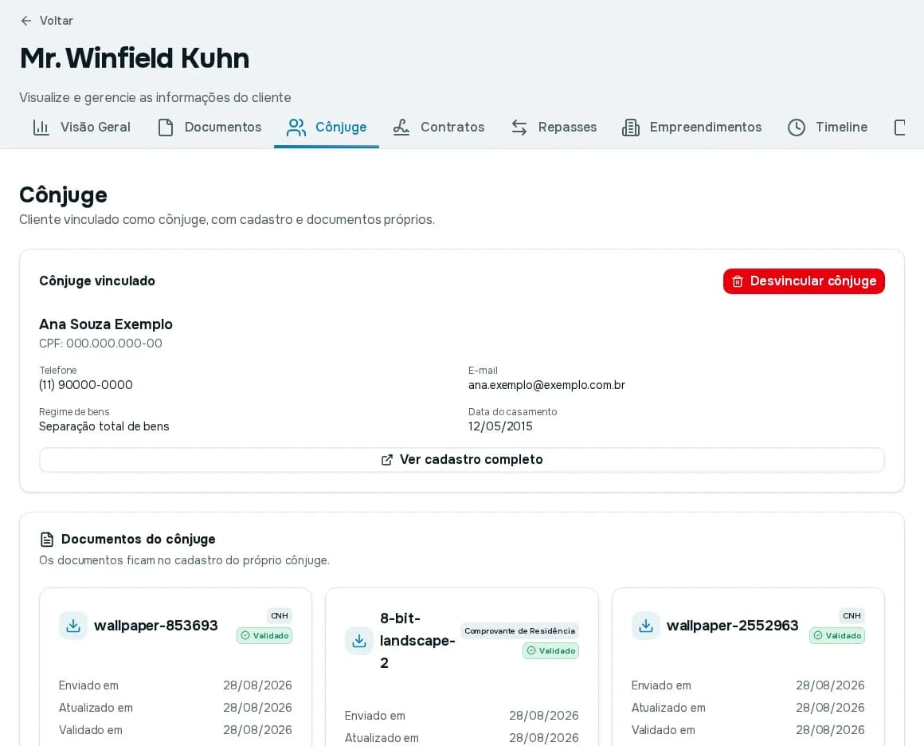
Task: Click the CNH tag on wallpaper-2552963
Action: pos(852,615)
